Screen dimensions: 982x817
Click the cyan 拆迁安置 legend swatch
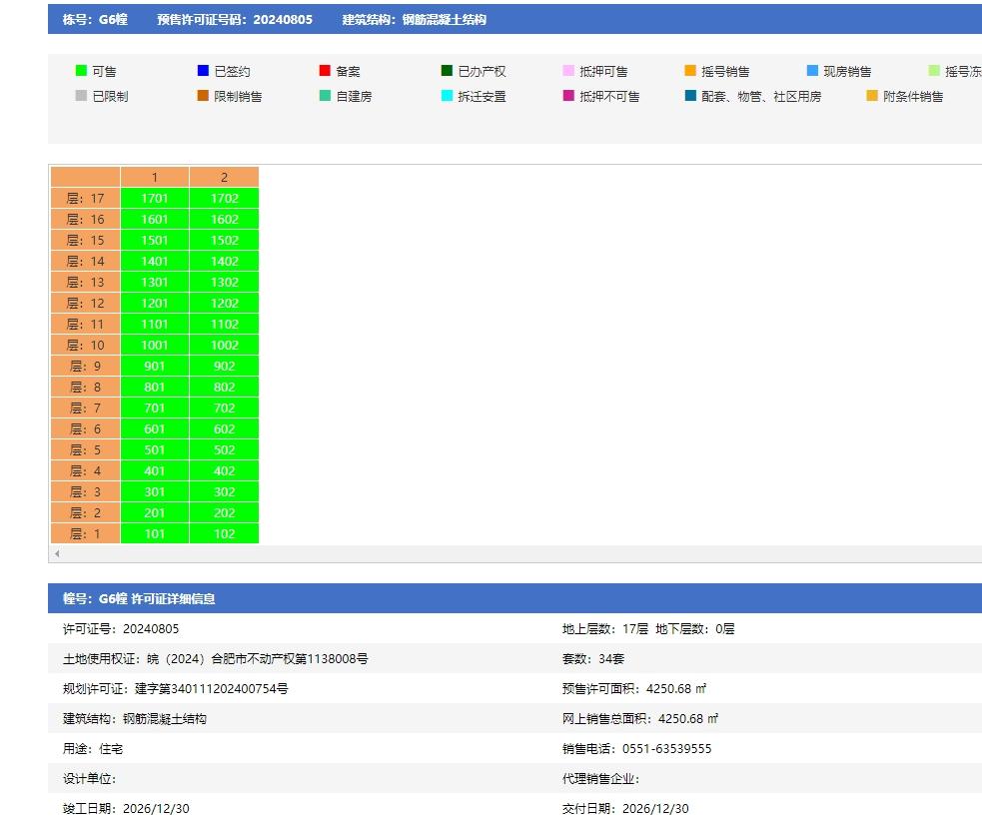[447, 96]
